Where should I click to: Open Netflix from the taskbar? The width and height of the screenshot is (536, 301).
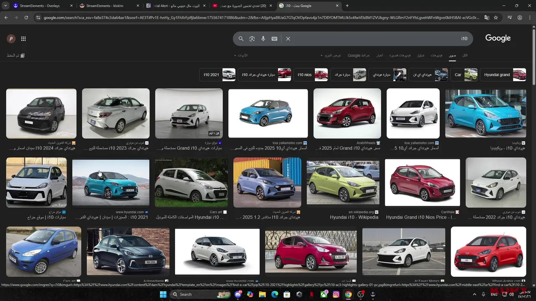point(311,294)
